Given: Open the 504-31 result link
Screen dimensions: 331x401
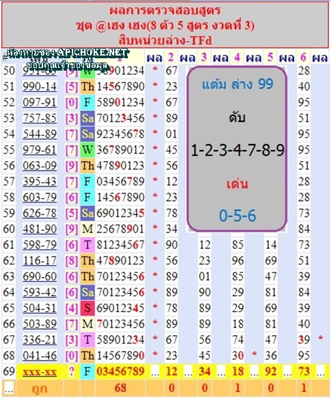Looking at the screenshot, I should point(40,308).
